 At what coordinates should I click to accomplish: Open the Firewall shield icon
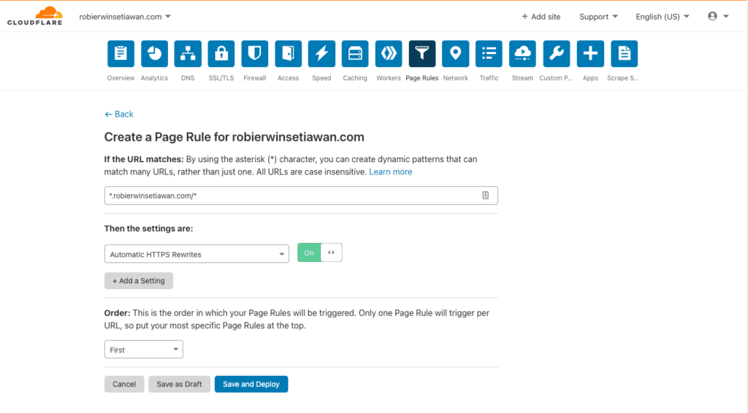[255, 54]
